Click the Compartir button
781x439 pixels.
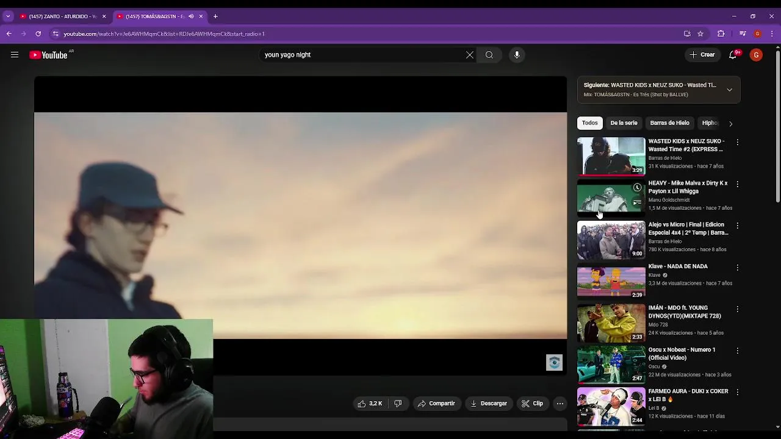click(436, 404)
